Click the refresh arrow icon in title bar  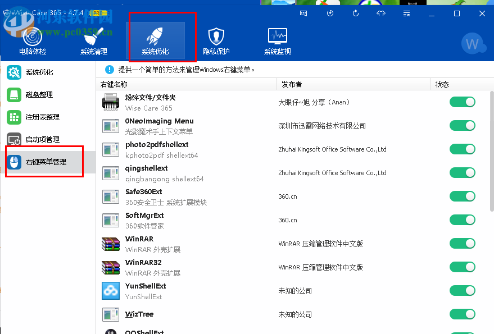pos(356,13)
